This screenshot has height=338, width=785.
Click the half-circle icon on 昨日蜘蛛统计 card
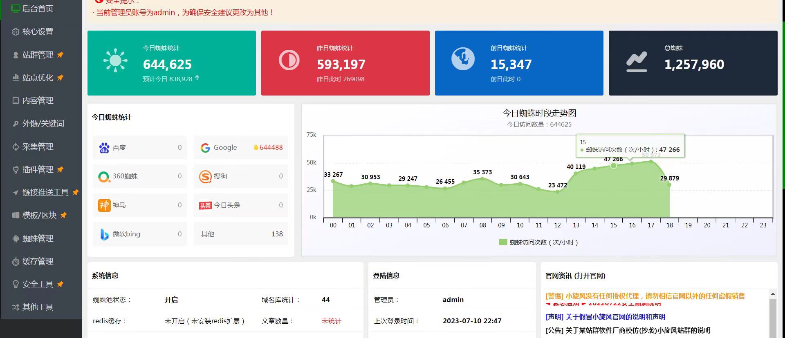(x=289, y=60)
